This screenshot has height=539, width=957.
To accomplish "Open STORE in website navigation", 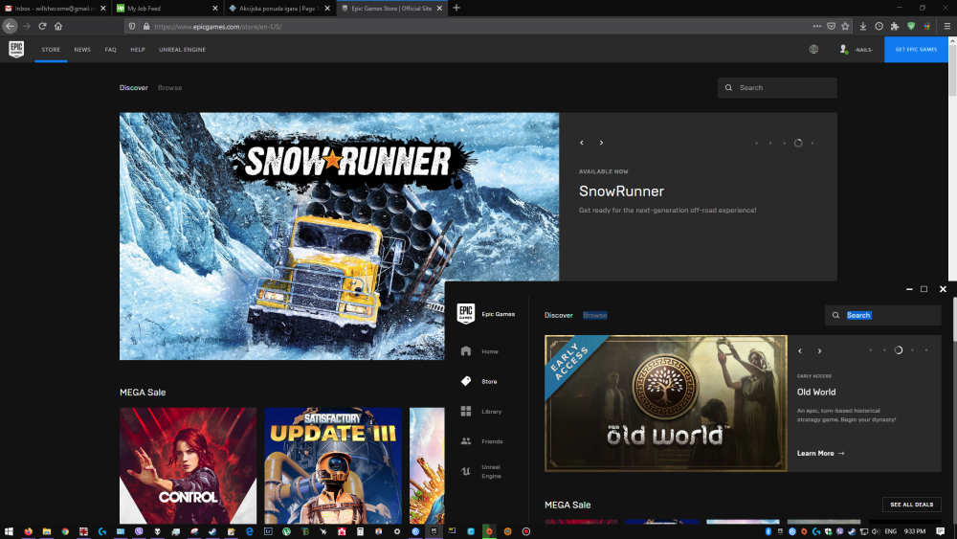I will pyautogui.click(x=51, y=50).
